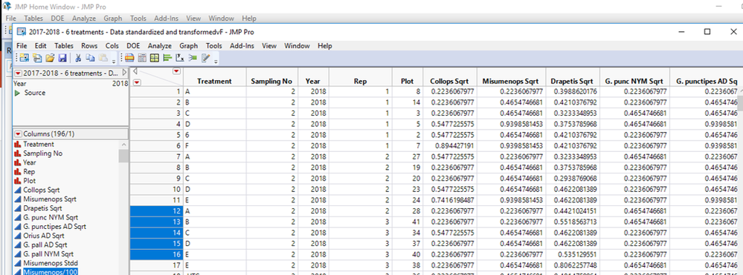Open a file with the folder icon
743x275 pixels.
coord(50,58)
